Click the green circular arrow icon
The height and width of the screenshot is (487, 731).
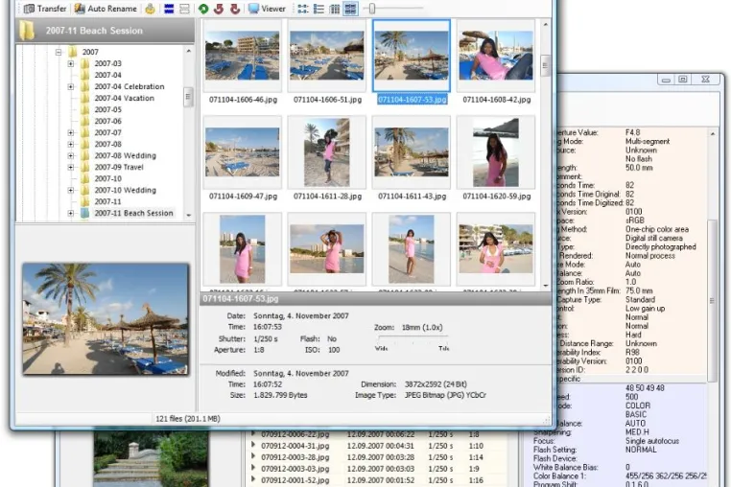[203, 9]
